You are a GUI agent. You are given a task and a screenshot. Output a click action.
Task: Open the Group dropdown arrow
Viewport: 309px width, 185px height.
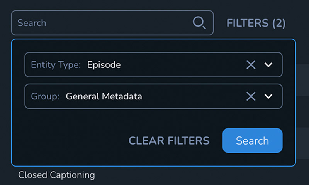[268, 96]
